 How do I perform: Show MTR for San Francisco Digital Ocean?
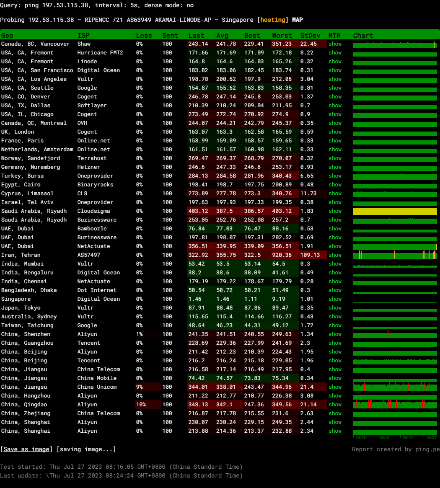(x=335, y=70)
